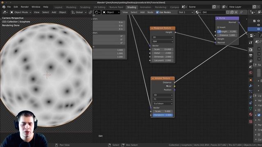This screenshot has height=147, width=262.
Task: Open the shader editor type selector icon
Action: pyautogui.click(x=97, y=12)
